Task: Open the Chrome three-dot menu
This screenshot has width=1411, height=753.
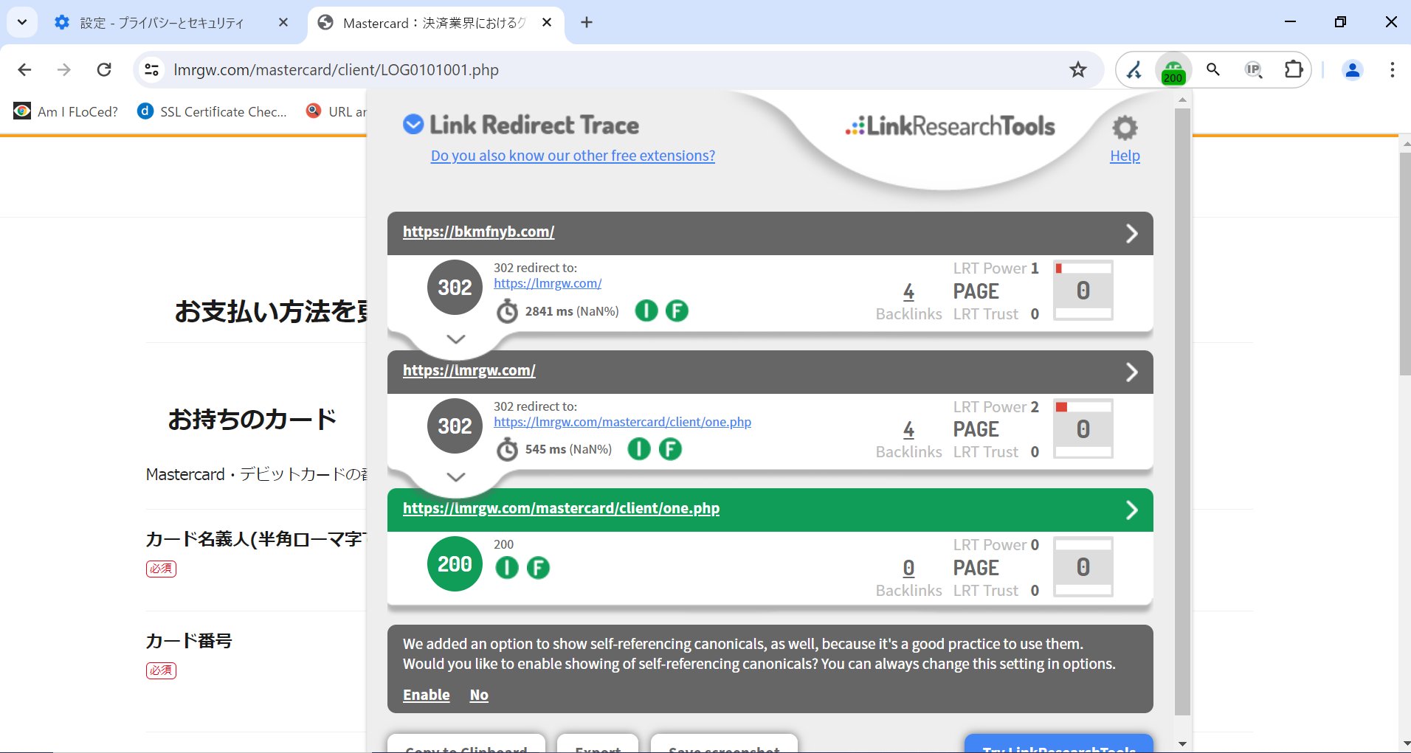Action: point(1392,70)
